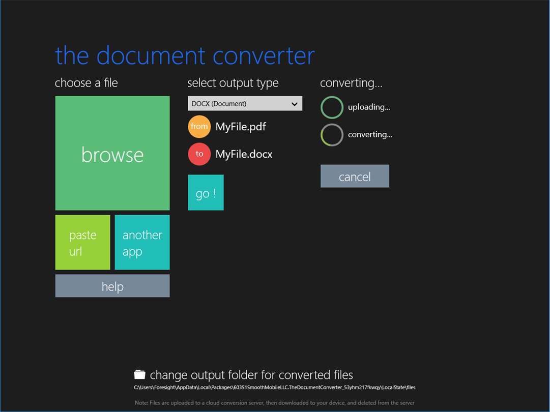Select the paste url tile
Image resolution: width=550 pixels, height=412 pixels.
pos(83,242)
